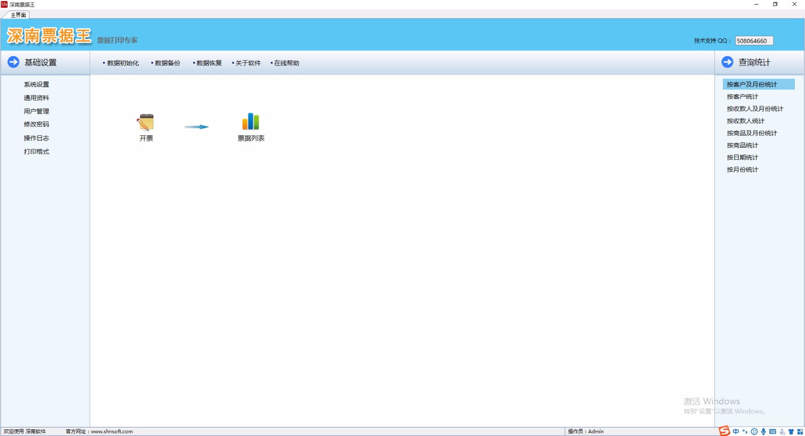The image size is (805, 436).
Task: Select 按商品及月份统计 report
Action: (x=752, y=133)
